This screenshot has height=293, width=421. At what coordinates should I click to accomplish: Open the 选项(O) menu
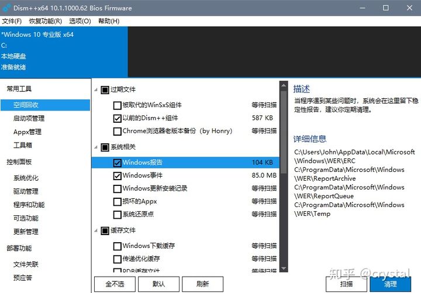(80, 21)
